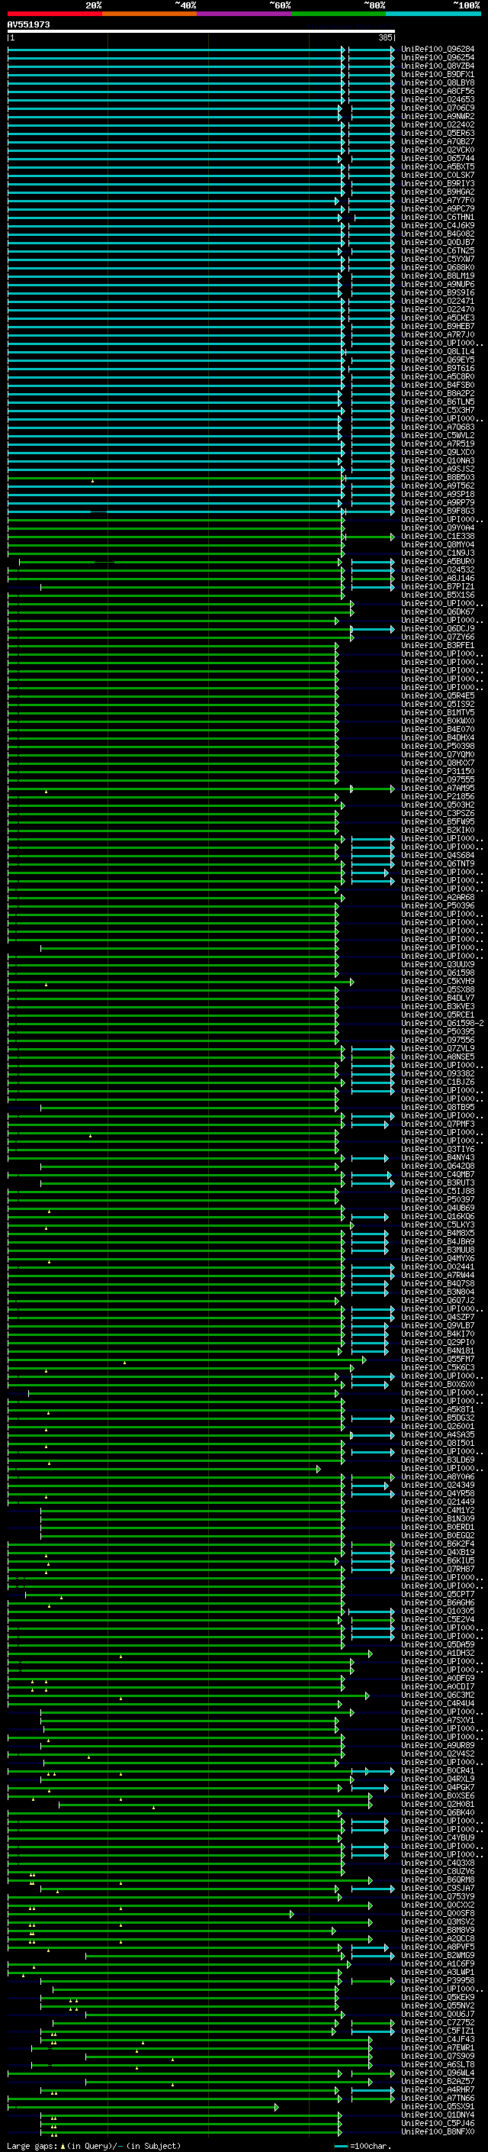Image resolution: width=488 pixels, height=2152 pixels.
Task: Open hit UniRef100_B9DFX1
Action: [x=437, y=74]
